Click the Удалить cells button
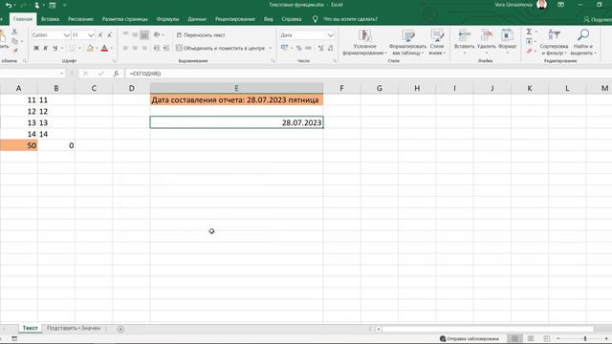Image resolution: width=612 pixels, height=344 pixels. click(487, 40)
